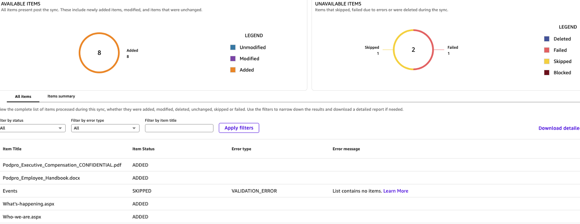
Task: Click the yellow Skipped legend swatch
Action: 547,61
